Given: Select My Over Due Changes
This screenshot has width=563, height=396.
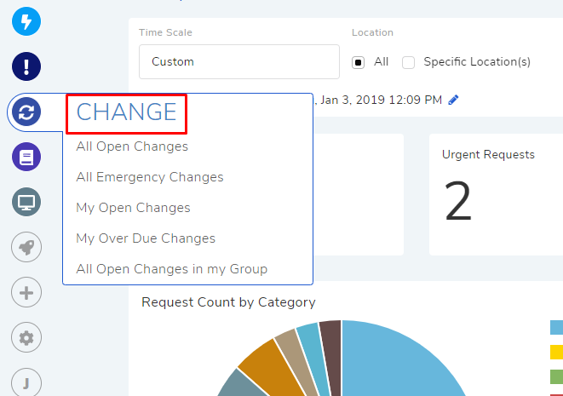Looking at the screenshot, I should (x=146, y=238).
